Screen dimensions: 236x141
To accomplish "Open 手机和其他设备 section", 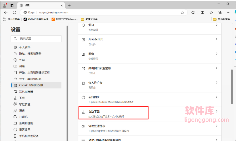I will (36, 136).
